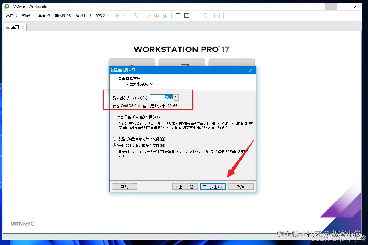Screen dimensions: 368x245
Task: Click the green power-on play icon
Action: 117,16
